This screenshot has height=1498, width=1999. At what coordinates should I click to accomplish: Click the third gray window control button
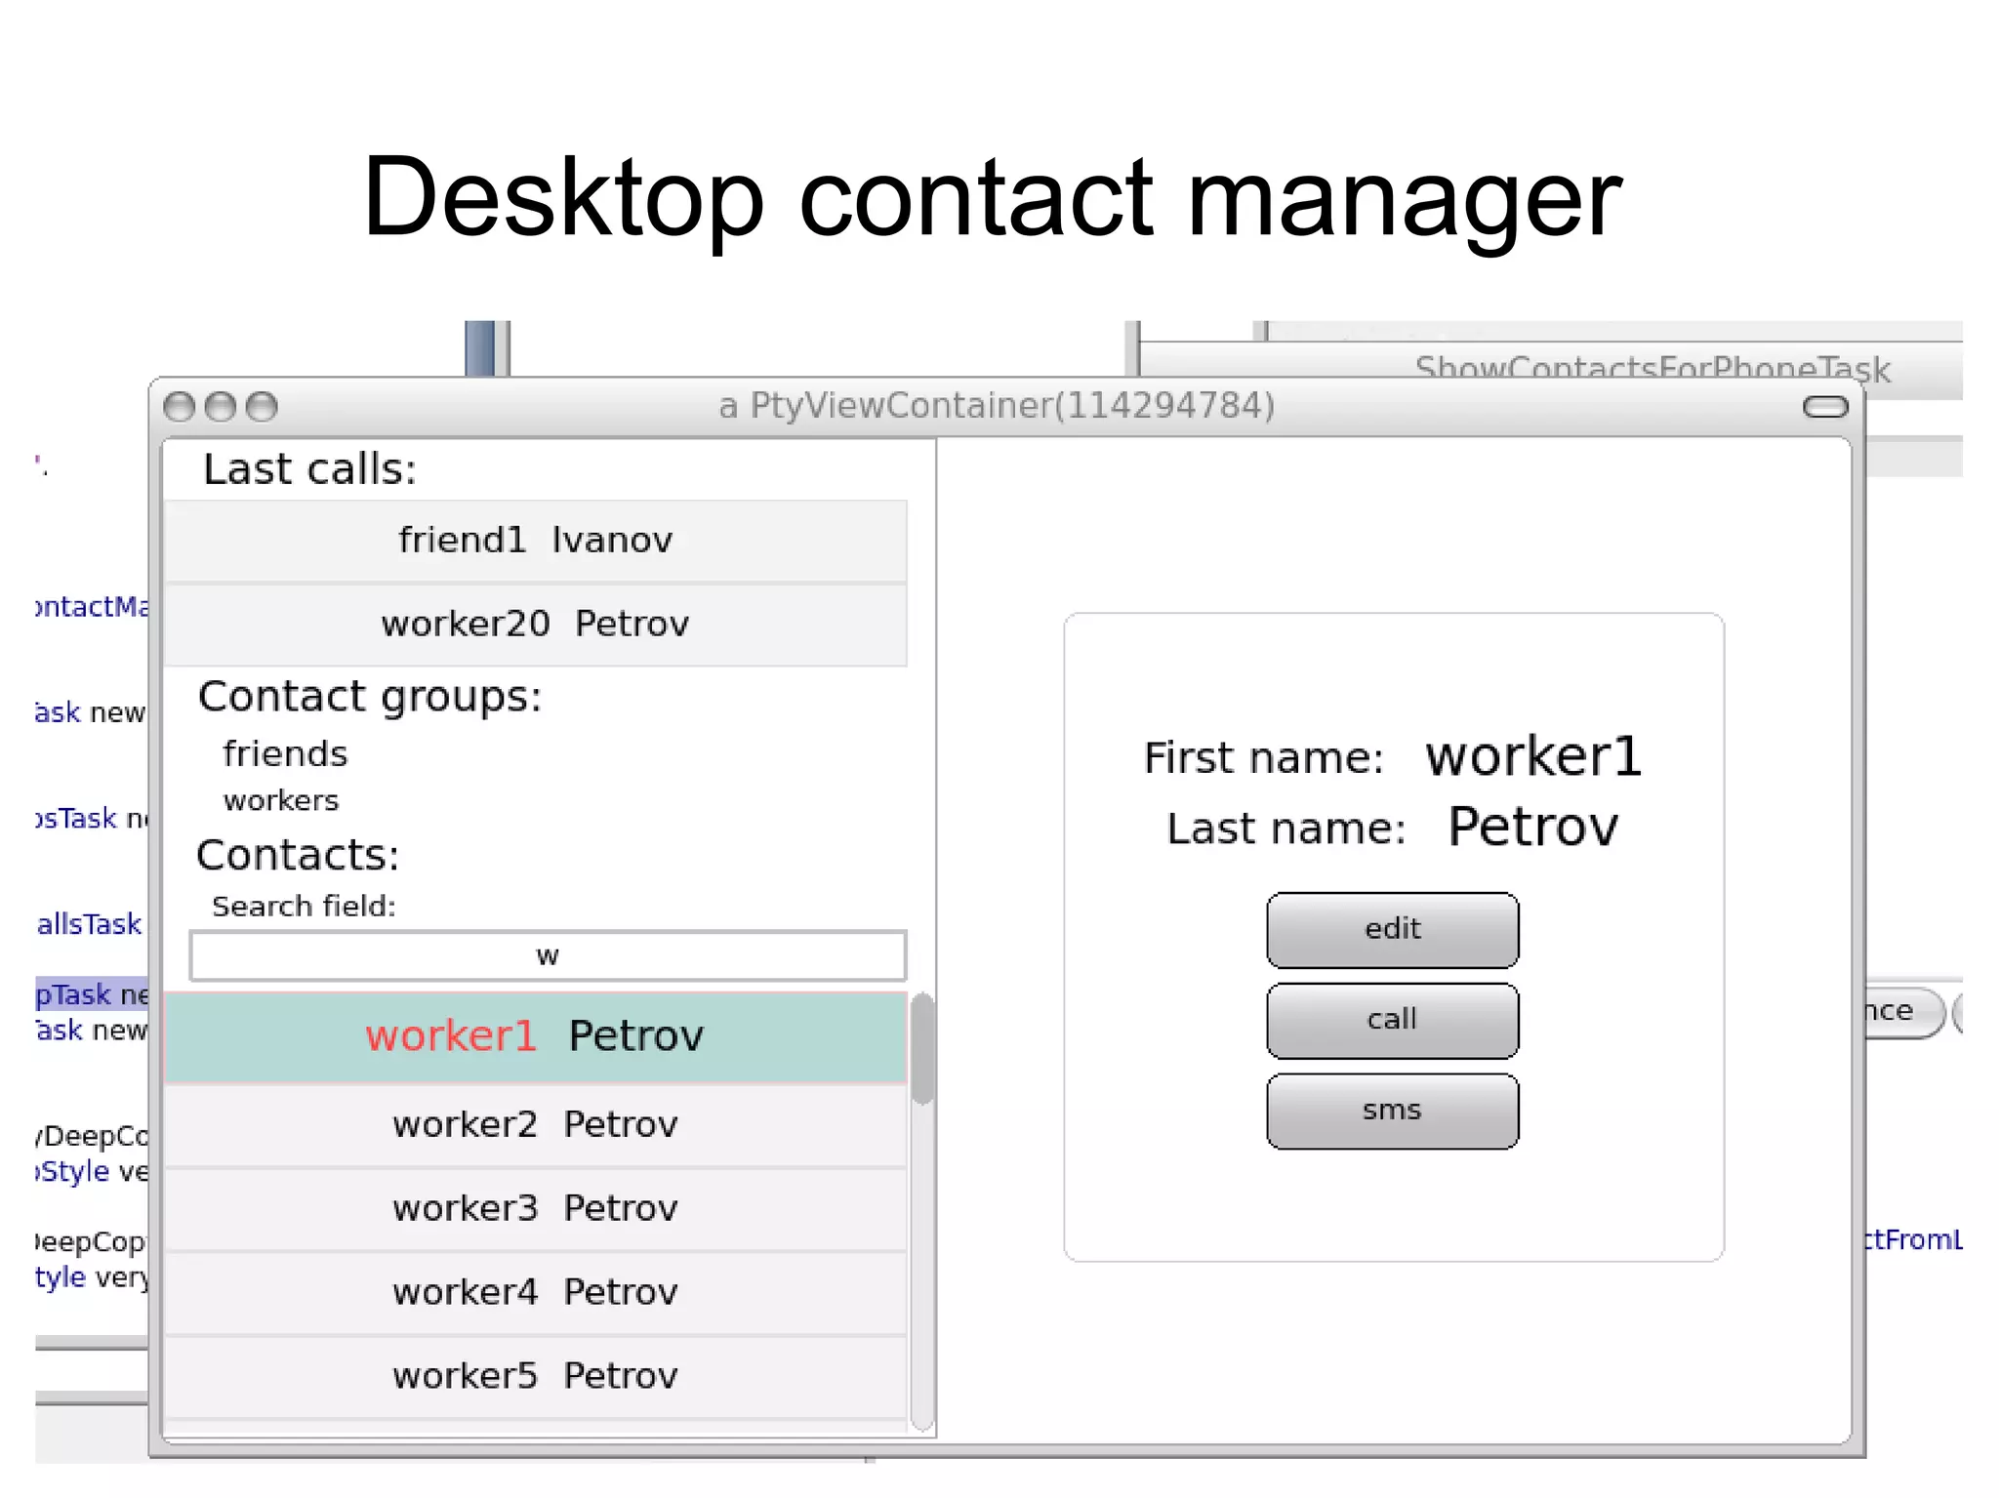click(x=262, y=407)
